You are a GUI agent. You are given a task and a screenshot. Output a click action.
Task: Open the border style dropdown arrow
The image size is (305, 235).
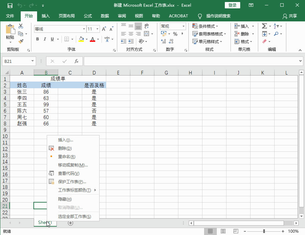pos(72,39)
